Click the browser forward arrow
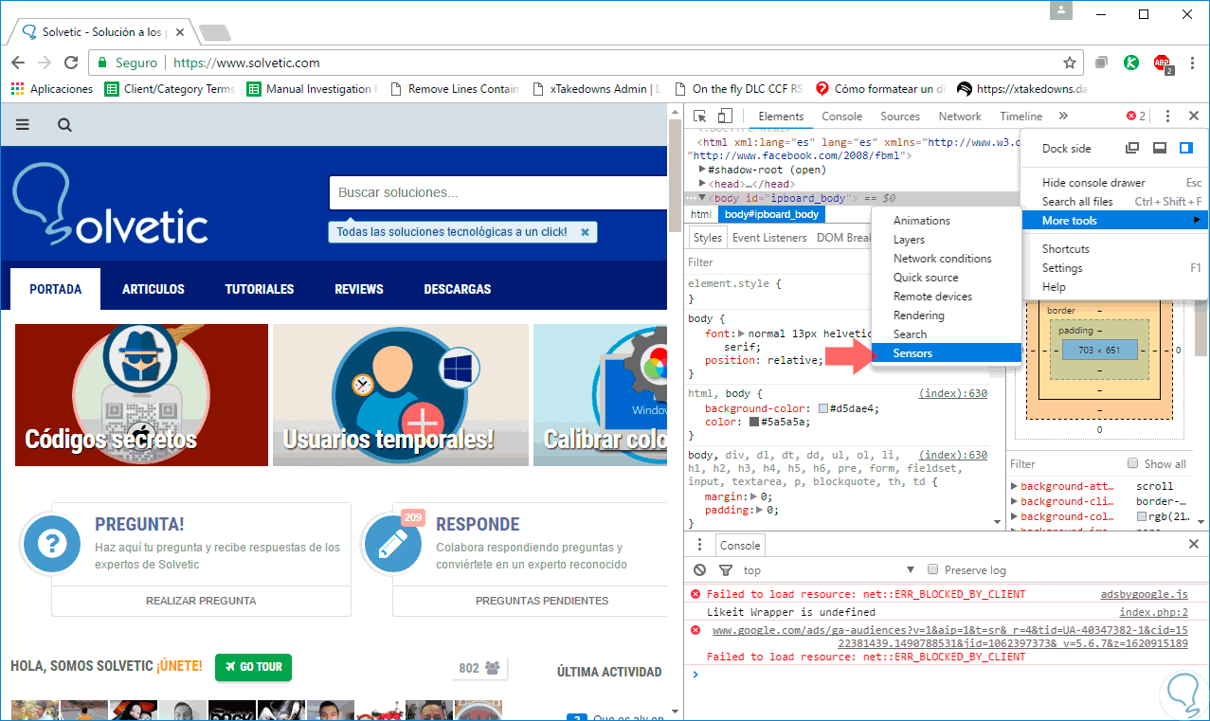Screen dimensions: 1210x721 45,63
